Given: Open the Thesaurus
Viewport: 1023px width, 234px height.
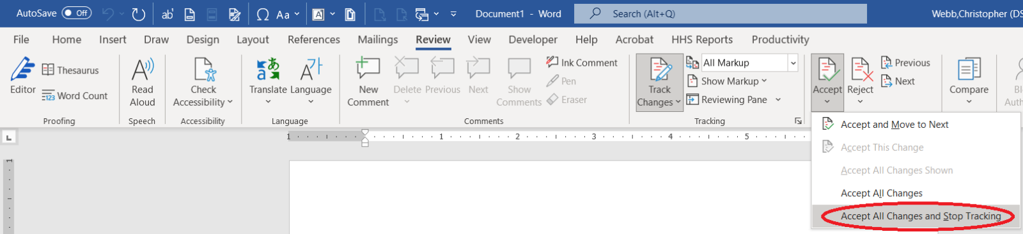Looking at the screenshot, I should click(x=70, y=70).
